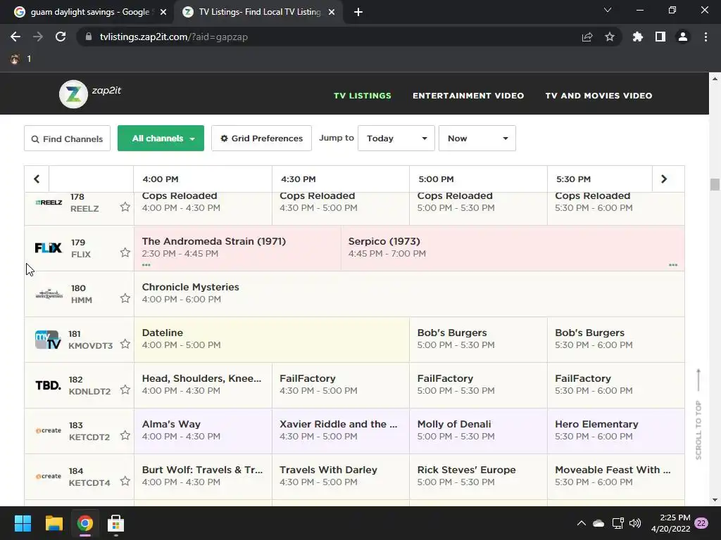Open File Explorer from the taskbar
The height and width of the screenshot is (540, 721).
54,523
